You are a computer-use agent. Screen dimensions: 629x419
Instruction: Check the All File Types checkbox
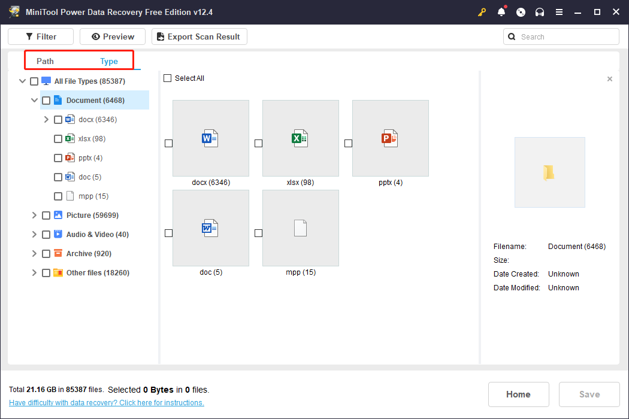[34, 81]
